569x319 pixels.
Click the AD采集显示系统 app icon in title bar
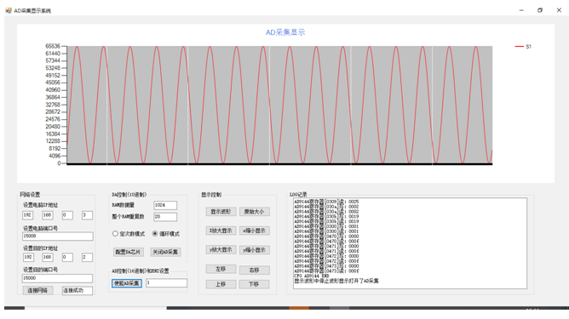point(9,10)
